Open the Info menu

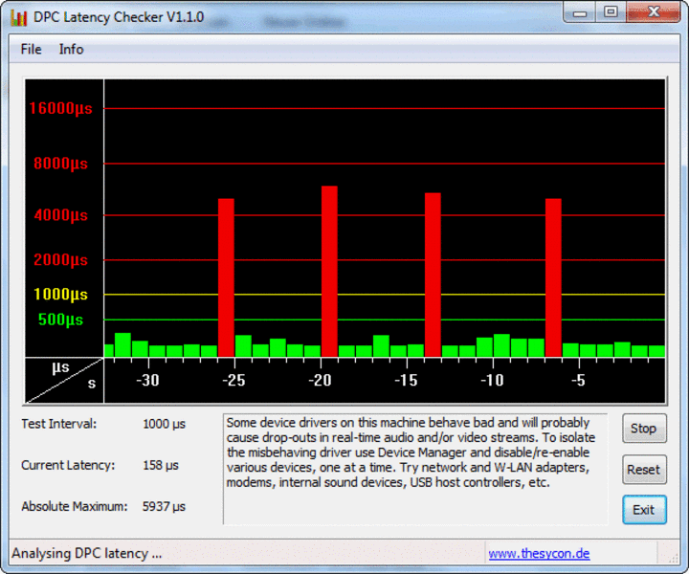click(71, 49)
